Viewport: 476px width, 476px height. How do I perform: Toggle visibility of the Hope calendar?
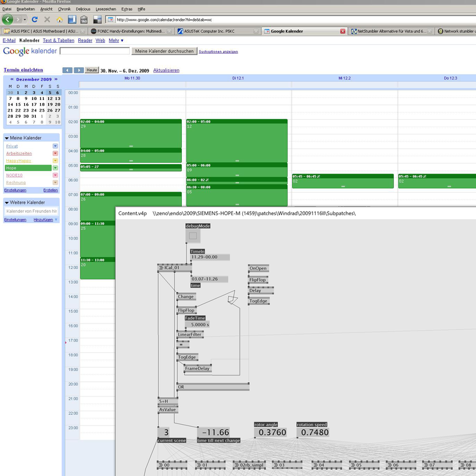pos(11,168)
